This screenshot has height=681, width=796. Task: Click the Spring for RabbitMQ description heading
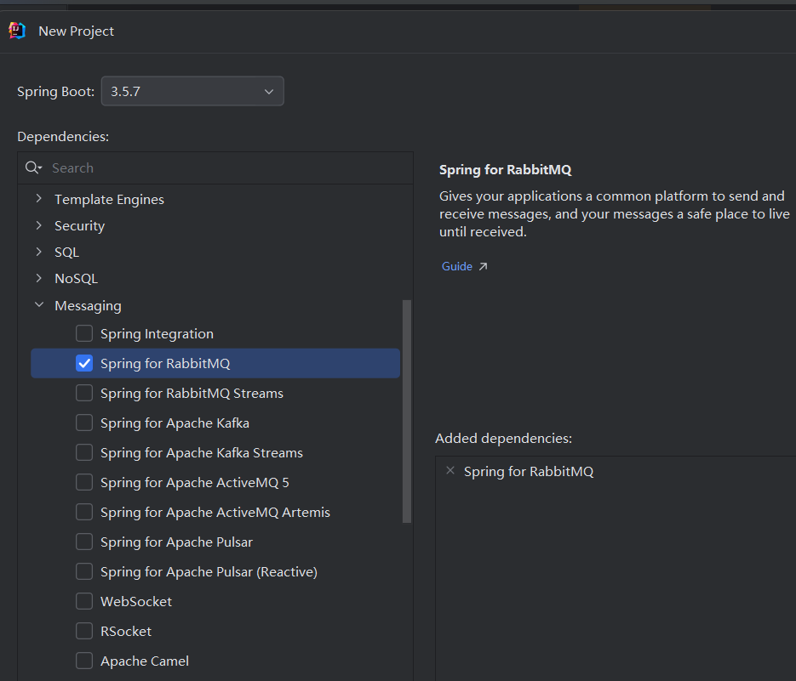(505, 169)
